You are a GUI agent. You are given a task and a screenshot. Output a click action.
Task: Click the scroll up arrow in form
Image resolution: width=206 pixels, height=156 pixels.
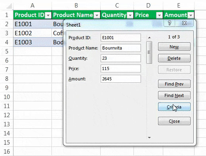149,38
